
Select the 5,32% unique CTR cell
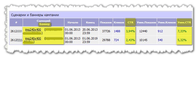pos(184,40)
